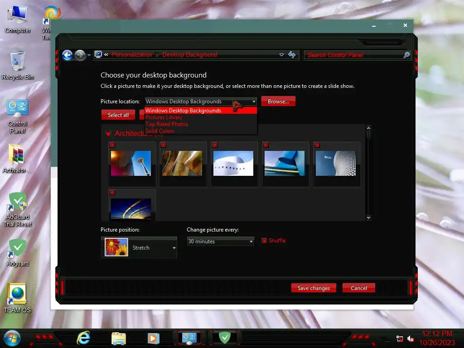Open the Computer desktop icon
The height and width of the screenshot is (348, 464).
[x=18, y=19]
